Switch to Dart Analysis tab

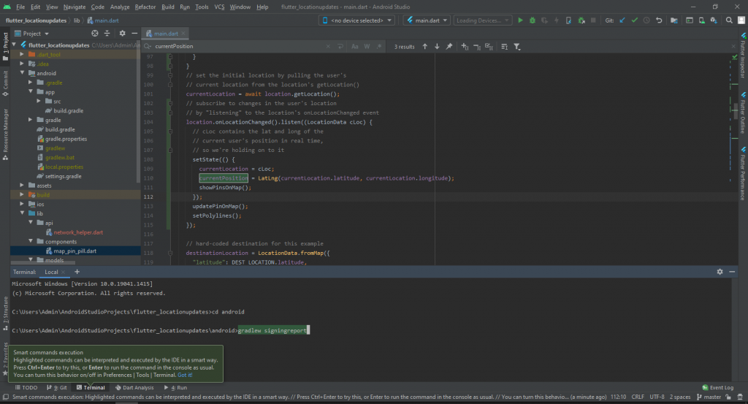coord(134,387)
